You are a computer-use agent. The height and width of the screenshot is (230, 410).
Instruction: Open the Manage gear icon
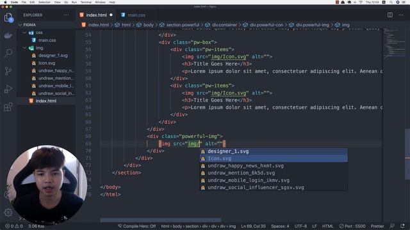click(x=8, y=213)
